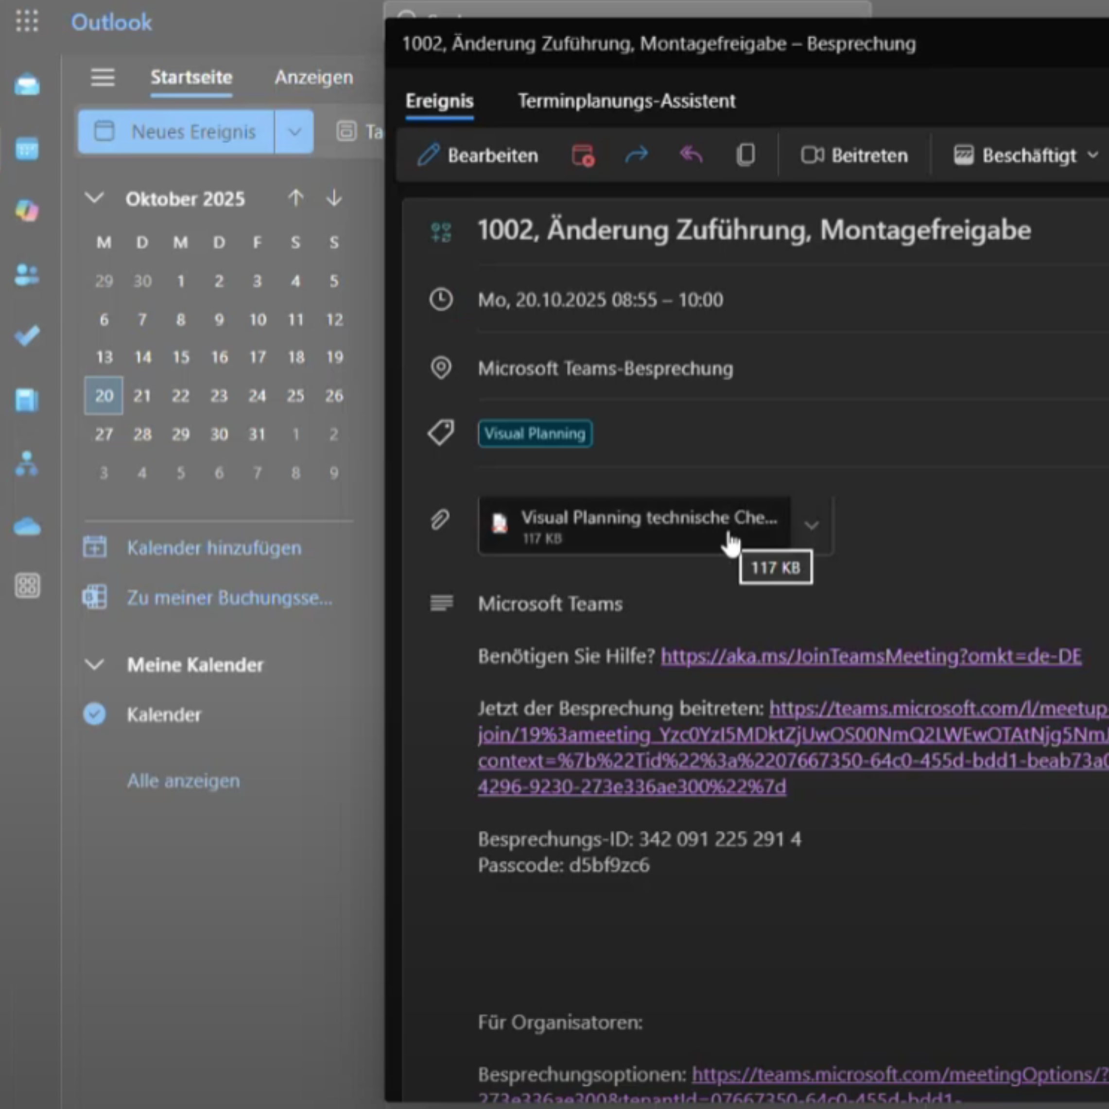Screen dimensions: 1109x1109
Task: Click the Kalender hinzufügen link
Action: (214, 548)
